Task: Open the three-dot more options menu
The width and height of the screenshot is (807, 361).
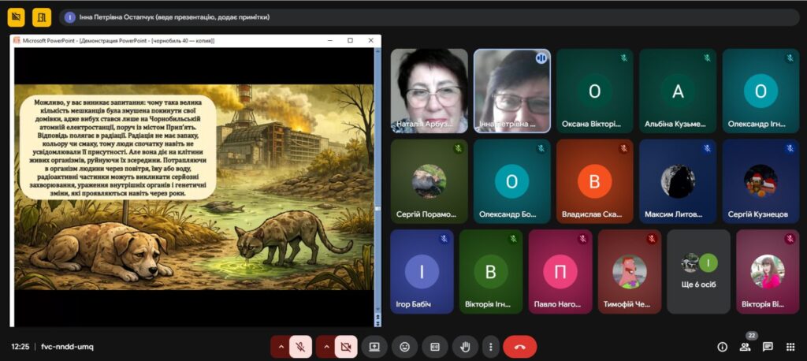Action: pyautogui.click(x=491, y=347)
